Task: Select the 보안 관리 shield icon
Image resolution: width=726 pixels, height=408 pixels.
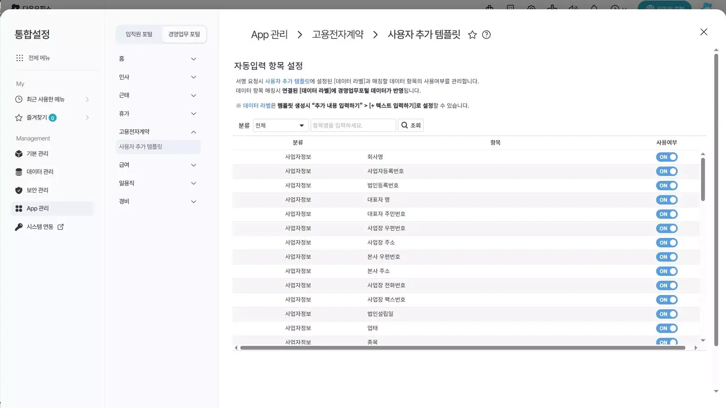Action: [18, 190]
